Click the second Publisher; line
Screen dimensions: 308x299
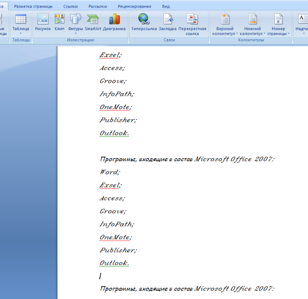click(118, 250)
